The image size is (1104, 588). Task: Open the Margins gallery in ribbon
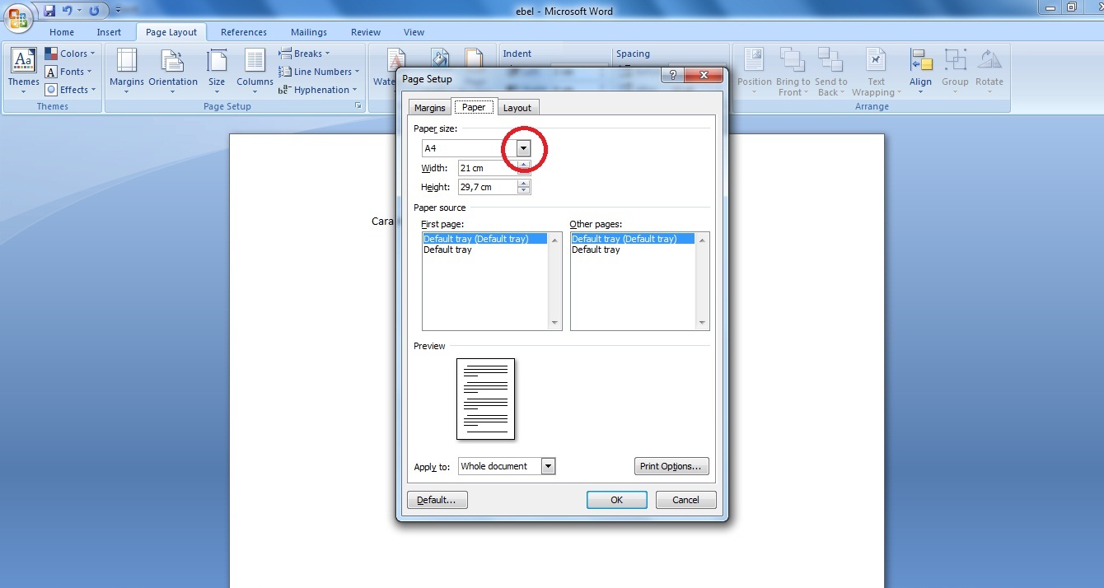click(x=126, y=72)
